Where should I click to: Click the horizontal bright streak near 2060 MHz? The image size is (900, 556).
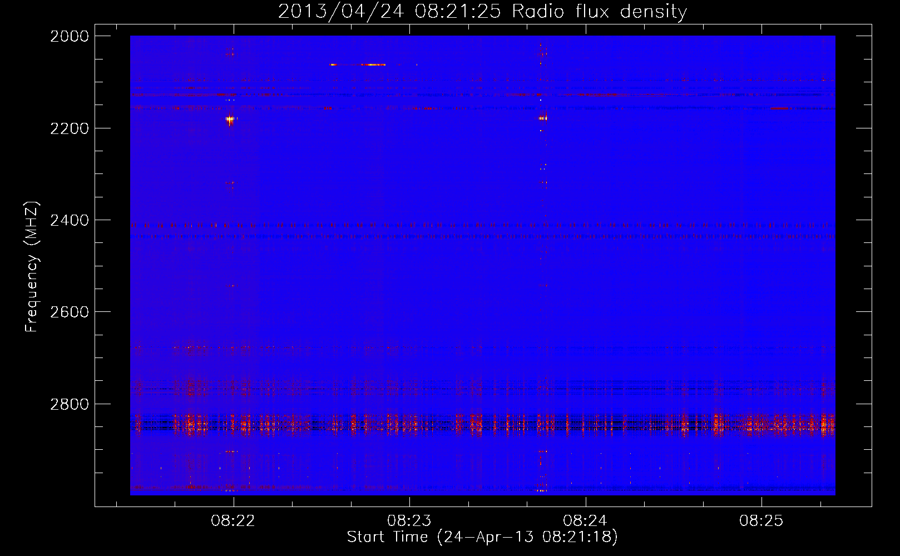(x=358, y=64)
